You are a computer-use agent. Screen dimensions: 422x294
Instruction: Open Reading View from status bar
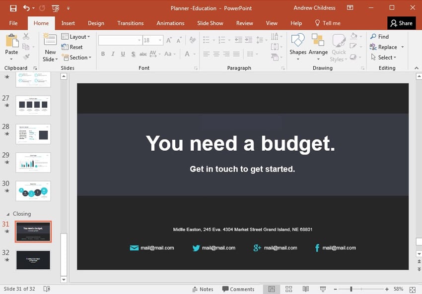(306, 289)
